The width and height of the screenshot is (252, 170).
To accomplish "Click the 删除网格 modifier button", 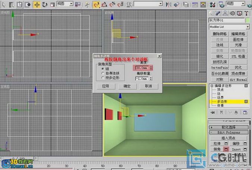I will [x=220, y=34].
